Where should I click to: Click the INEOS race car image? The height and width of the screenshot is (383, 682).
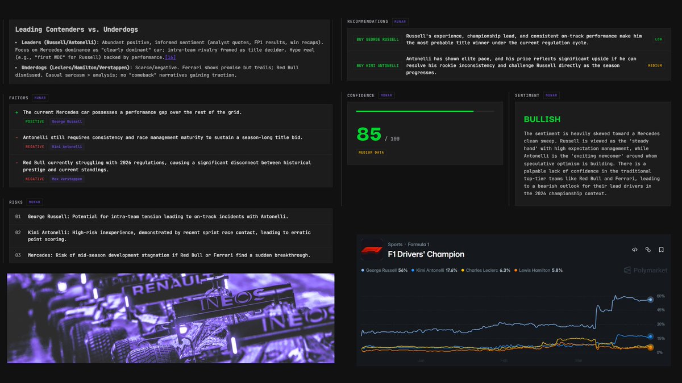(x=170, y=318)
